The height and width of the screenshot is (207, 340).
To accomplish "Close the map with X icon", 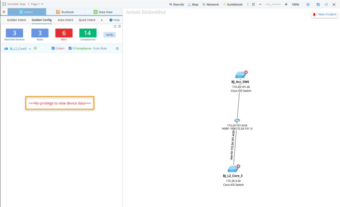I will (334, 4).
